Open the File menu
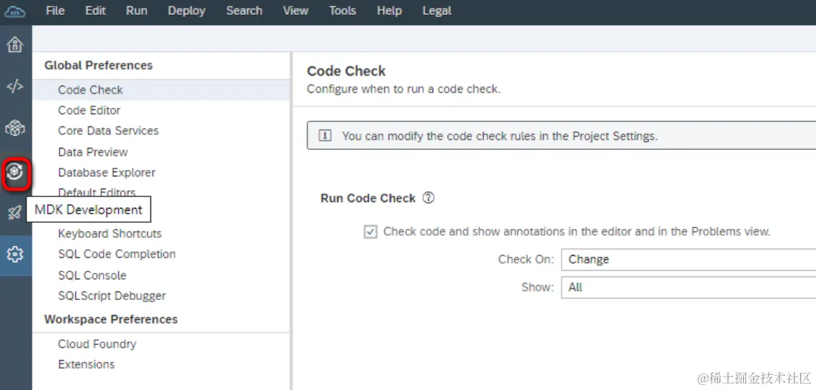This screenshot has height=390, width=816. click(55, 11)
